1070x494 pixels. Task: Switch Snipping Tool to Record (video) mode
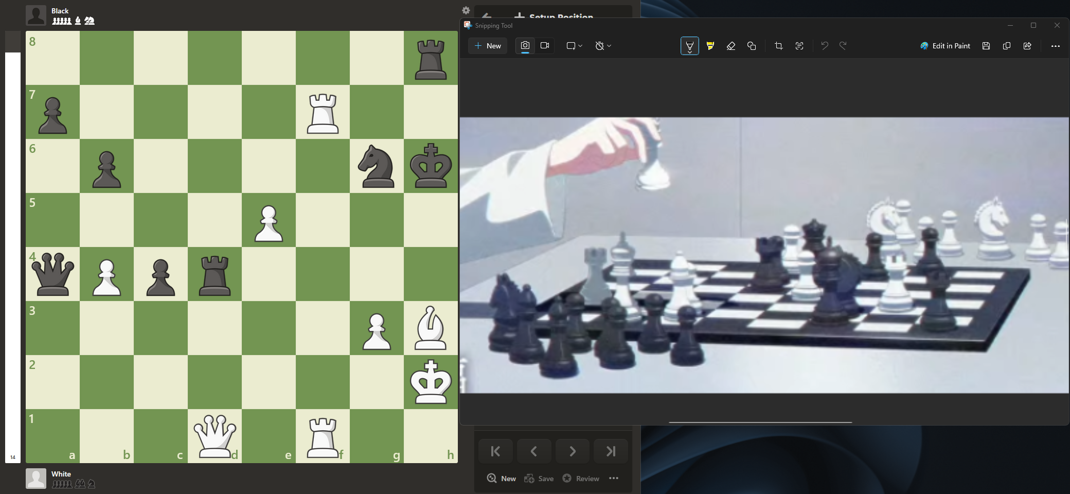(545, 46)
